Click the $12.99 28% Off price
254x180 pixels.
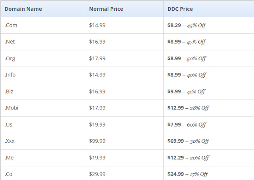pyautogui.click(x=188, y=108)
